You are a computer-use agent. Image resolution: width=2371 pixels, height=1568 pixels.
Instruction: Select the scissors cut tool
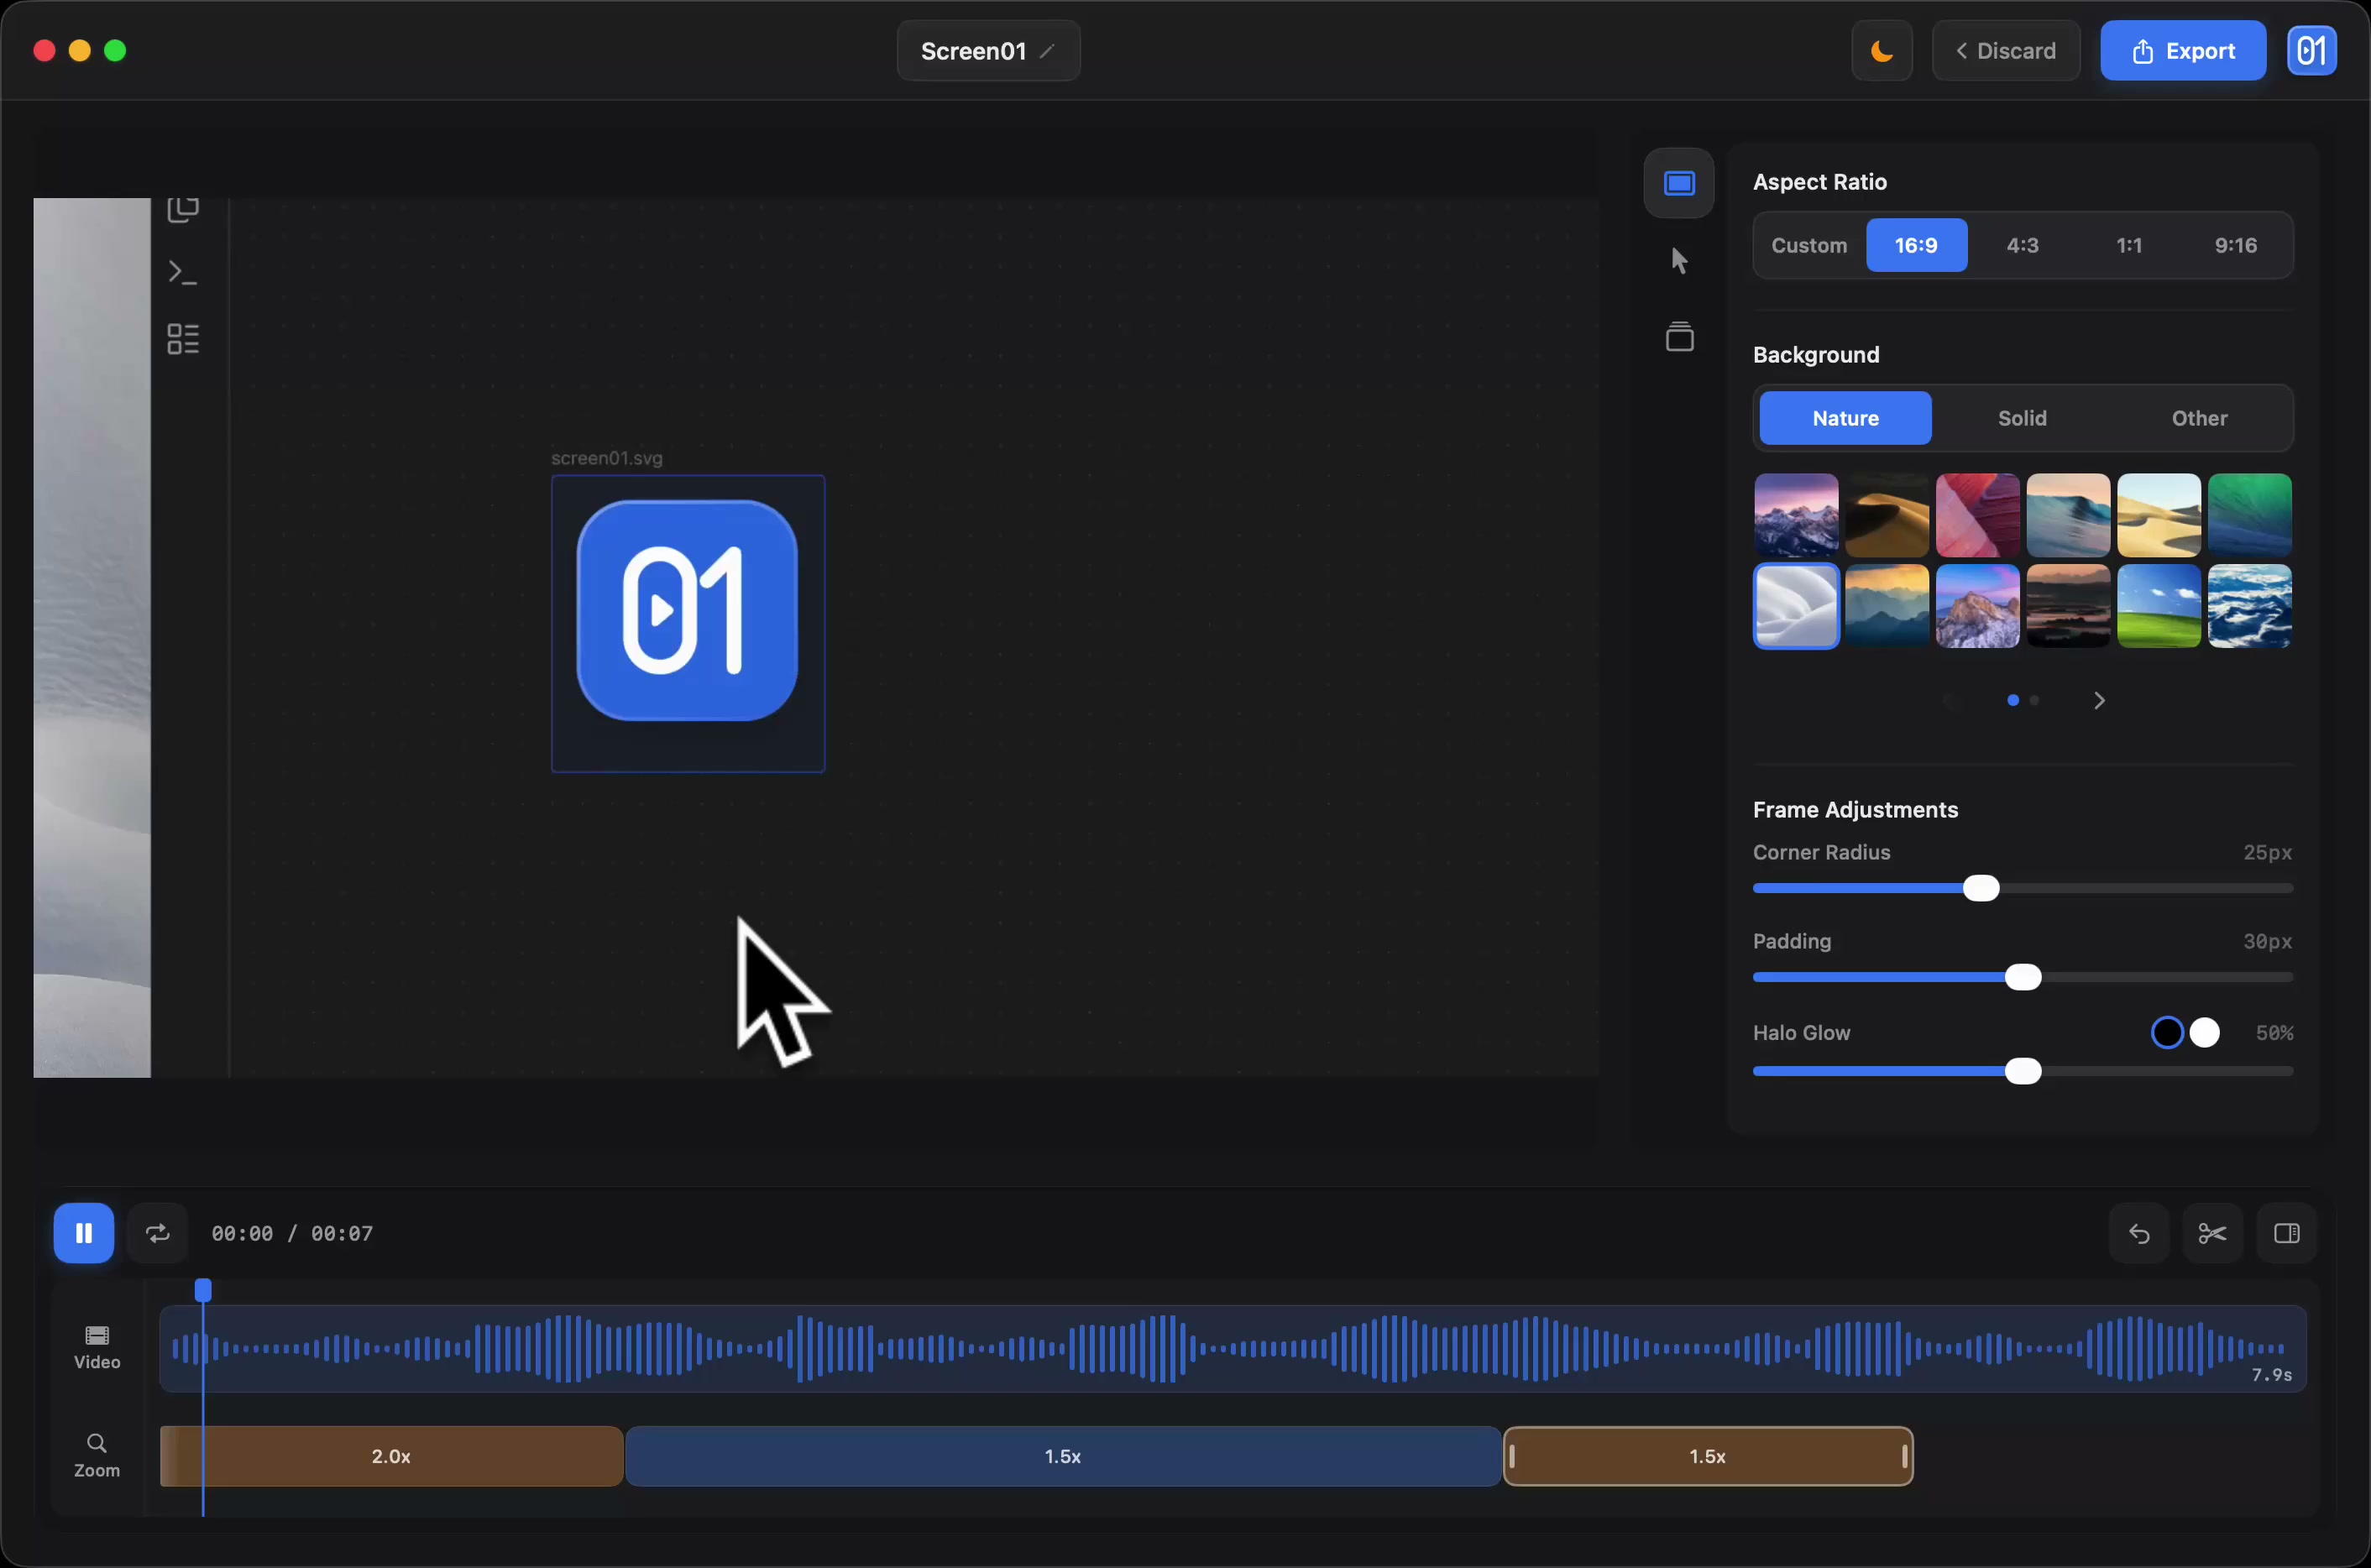coord(2212,1233)
